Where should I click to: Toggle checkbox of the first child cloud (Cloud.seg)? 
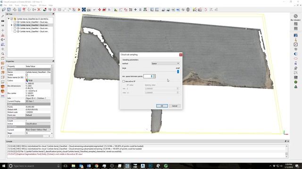point(15,22)
